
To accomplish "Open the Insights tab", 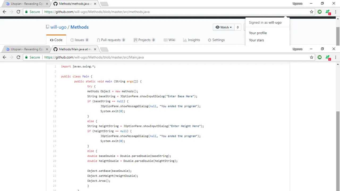I will [x=192, y=40].
